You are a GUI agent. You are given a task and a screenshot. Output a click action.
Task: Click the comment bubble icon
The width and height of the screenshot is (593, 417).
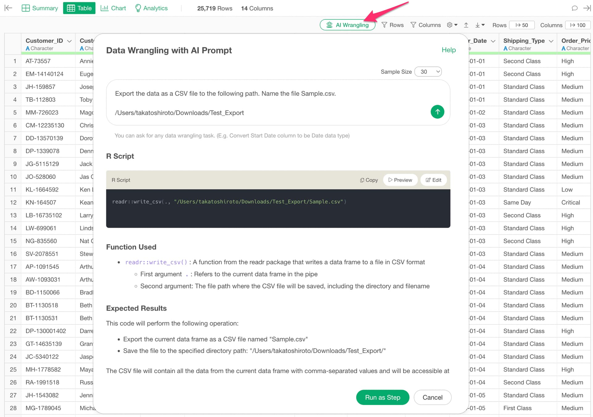pos(574,8)
